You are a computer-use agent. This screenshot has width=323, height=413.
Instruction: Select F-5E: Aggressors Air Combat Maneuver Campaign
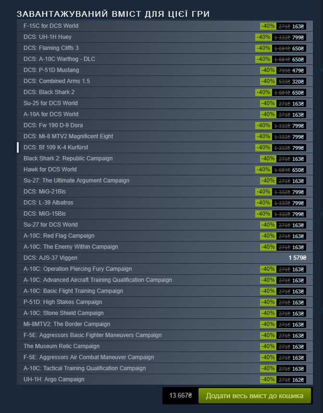pyautogui.click(x=165, y=358)
